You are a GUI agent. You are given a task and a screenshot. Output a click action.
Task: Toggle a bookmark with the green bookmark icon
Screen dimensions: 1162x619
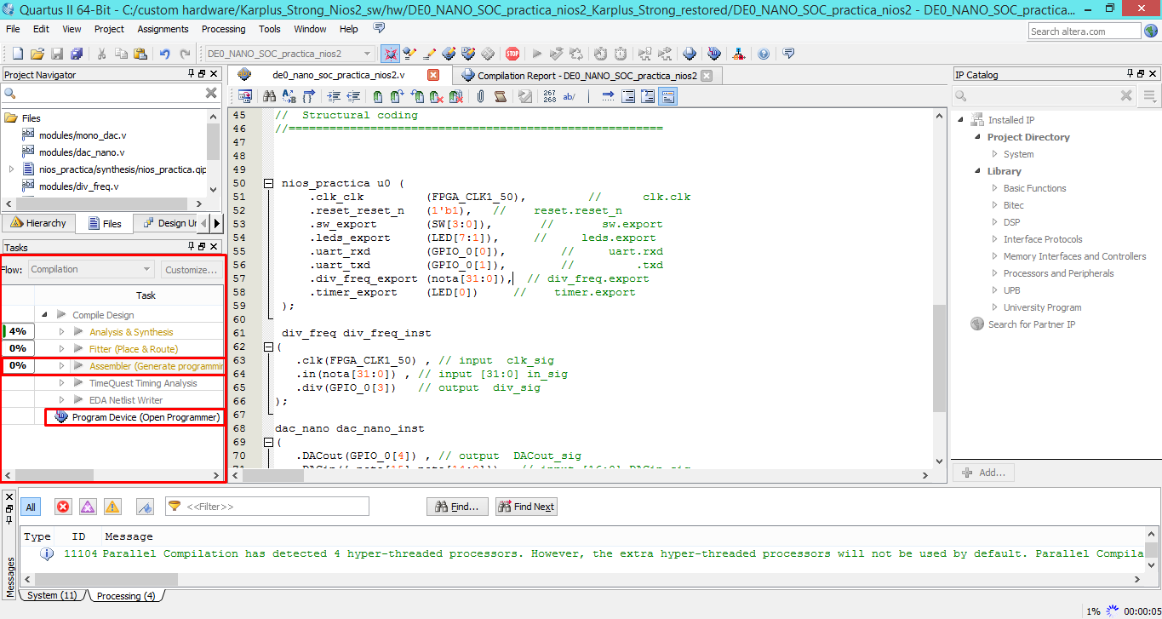[378, 96]
